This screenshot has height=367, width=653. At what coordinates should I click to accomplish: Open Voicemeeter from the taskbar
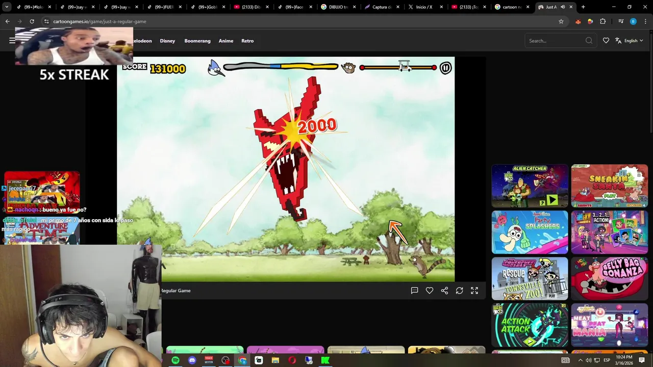(x=209, y=360)
